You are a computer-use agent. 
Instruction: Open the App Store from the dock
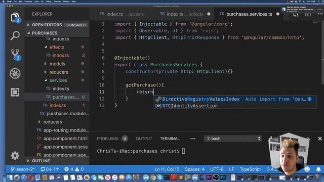click(x=129, y=177)
